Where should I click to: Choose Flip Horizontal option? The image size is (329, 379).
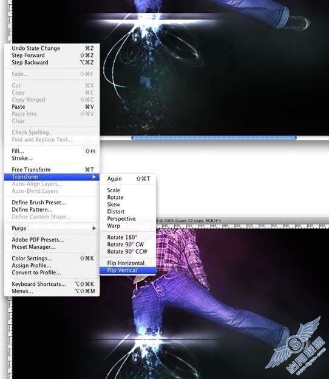(127, 263)
